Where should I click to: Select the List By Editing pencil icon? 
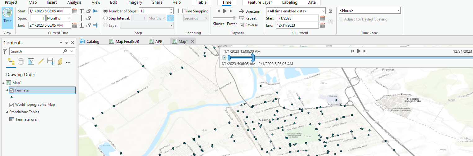(41, 61)
